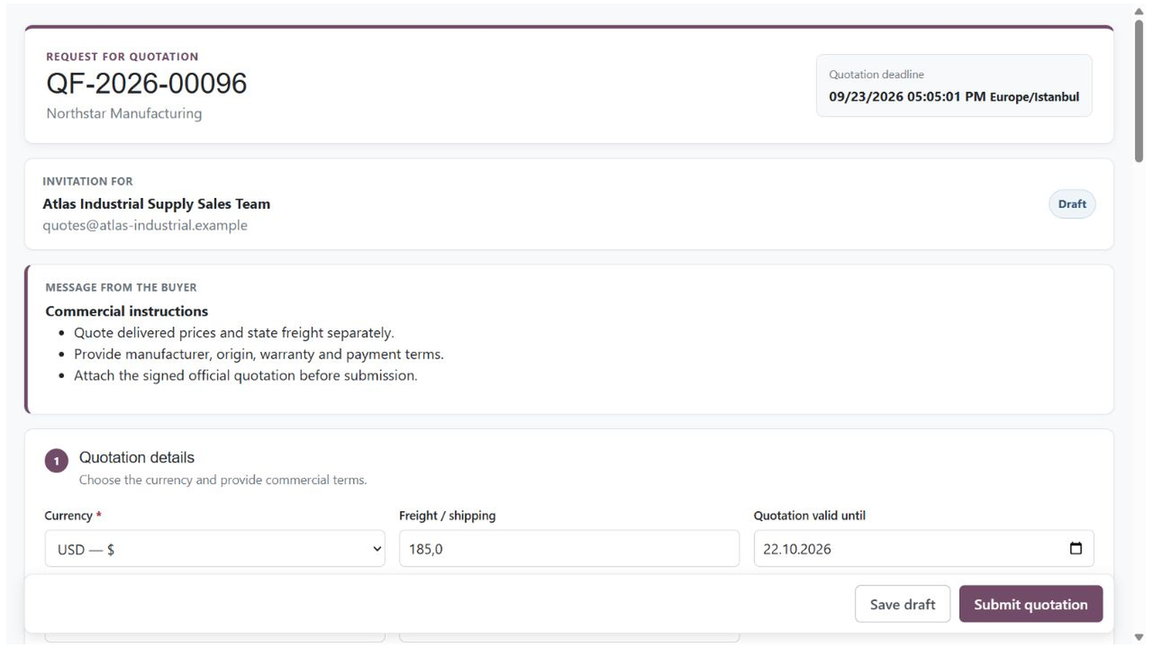Click Commercial instructions heading
1153x648 pixels.
coord(127,311)
